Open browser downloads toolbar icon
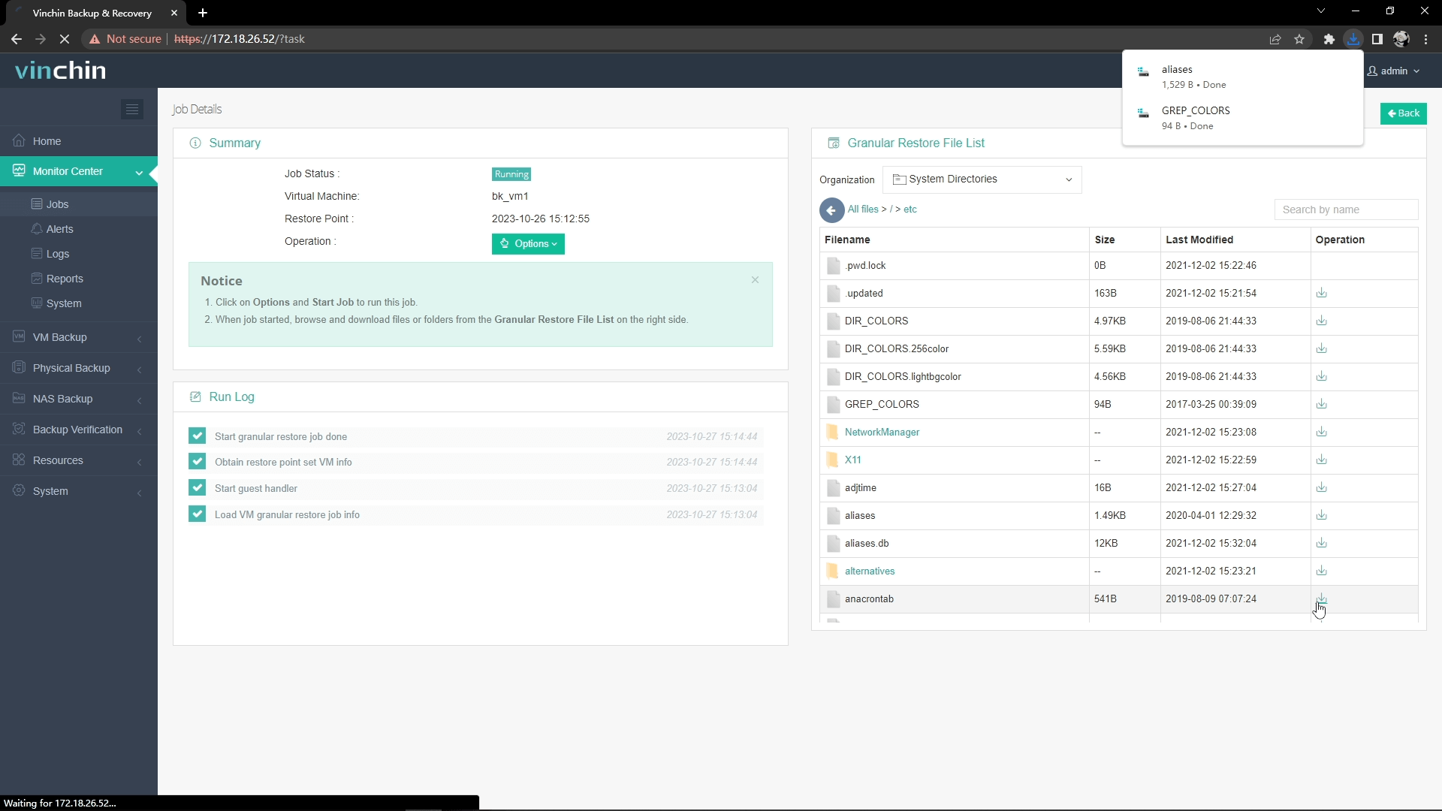This screenshot has width=1442, height=811. point(1353,39)
